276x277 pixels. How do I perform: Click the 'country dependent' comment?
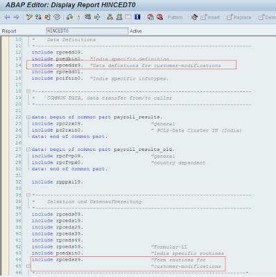(178, 163)
